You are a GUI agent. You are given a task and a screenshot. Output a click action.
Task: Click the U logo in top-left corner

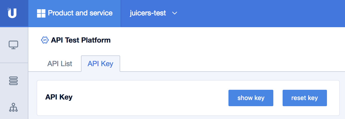tap(12, 13)
